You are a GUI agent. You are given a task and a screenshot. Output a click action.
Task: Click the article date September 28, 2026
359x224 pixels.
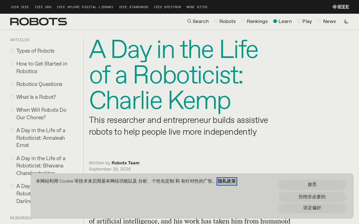pyautogui.click(x=110, y=169)
